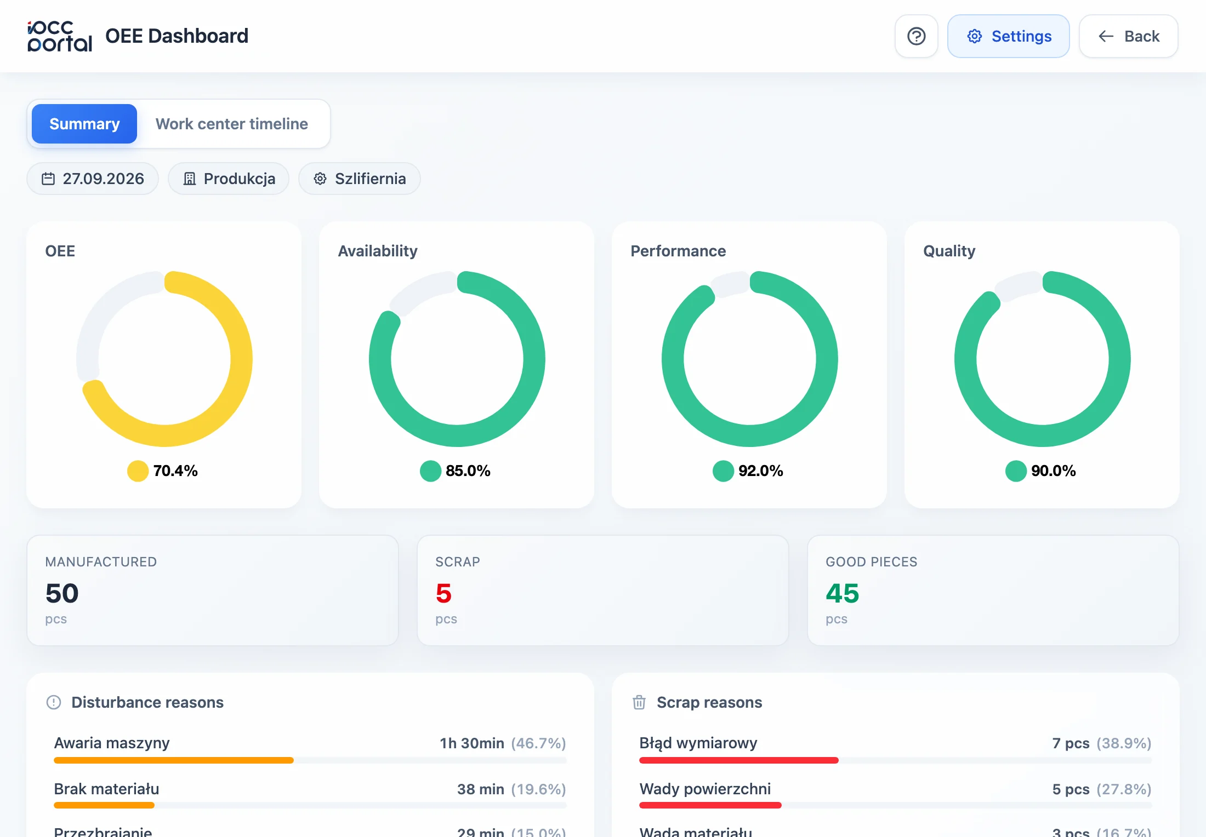Click the Awaria maszyny orange progress bar
The width and height of the screenshot is (1206, 837).
pyautogui.click(x=174, y=760)
